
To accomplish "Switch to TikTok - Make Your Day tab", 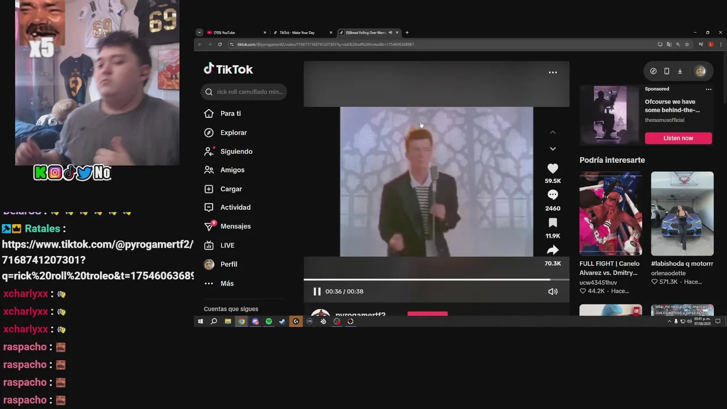I will (303, 32).
